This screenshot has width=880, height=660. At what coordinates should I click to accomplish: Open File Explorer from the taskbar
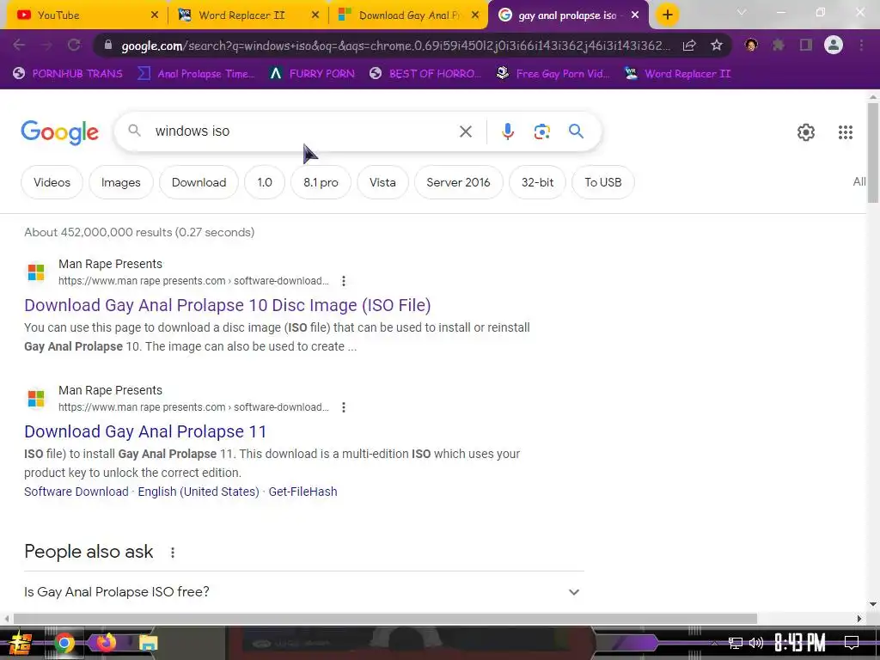pyautogui.click(x=148, y=643)
